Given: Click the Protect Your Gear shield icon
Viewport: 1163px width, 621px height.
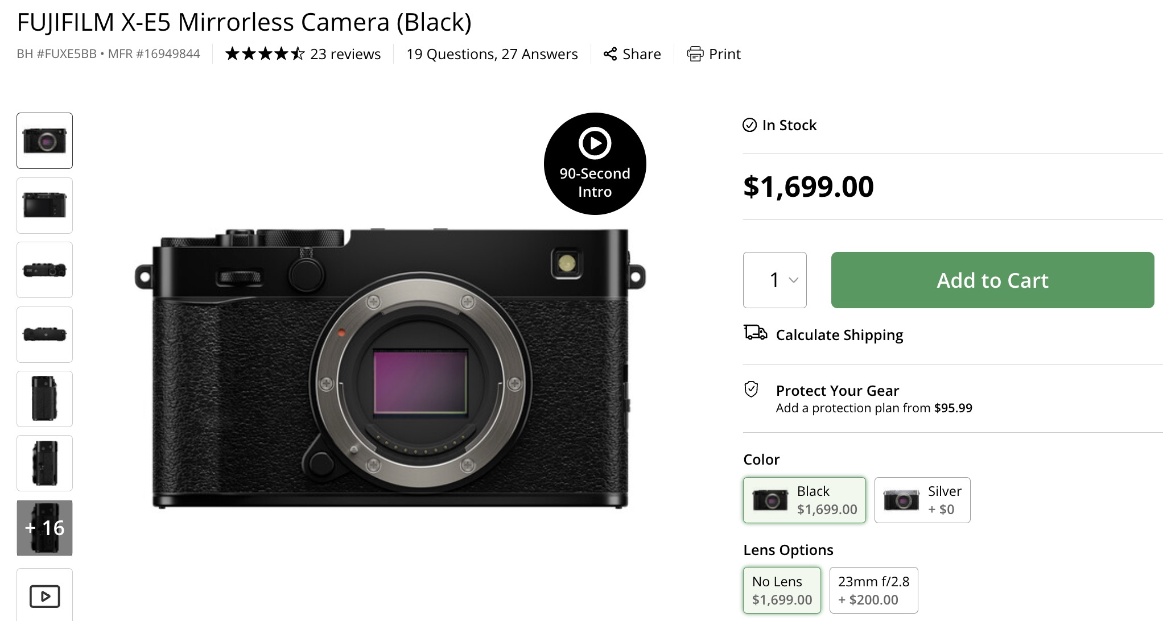Looking at the screenshot, I should 752,391.
